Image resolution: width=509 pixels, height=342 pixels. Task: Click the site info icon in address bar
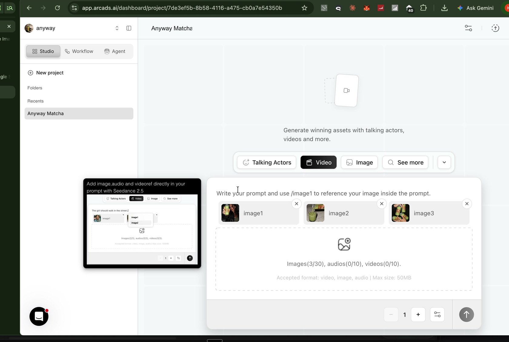click(x=74, y=8)
